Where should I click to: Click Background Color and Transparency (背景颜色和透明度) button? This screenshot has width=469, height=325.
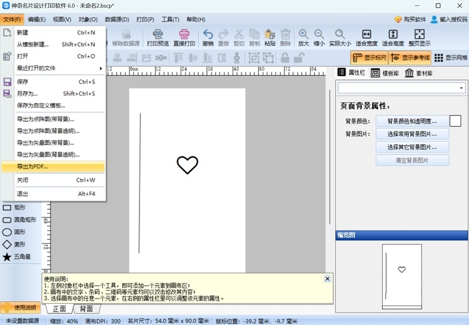[x=412, y=121]
